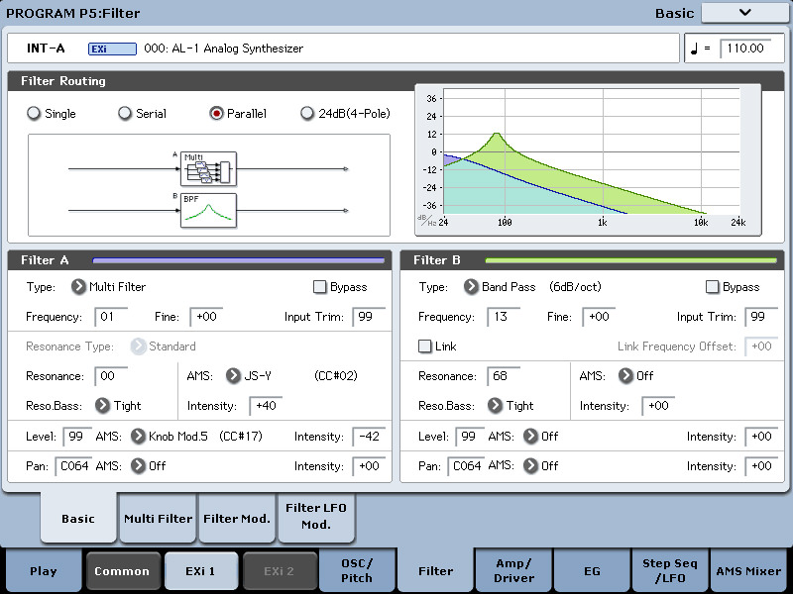This screenshot has width=793, height=594.
Task: Select 24dB(4-Pole) filter routing
Action: point(307,114)
